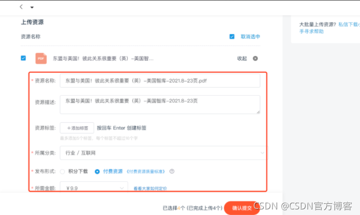
Task: Toggle the select-all checkbox next to 取消选中
Action: click(232, 37)
